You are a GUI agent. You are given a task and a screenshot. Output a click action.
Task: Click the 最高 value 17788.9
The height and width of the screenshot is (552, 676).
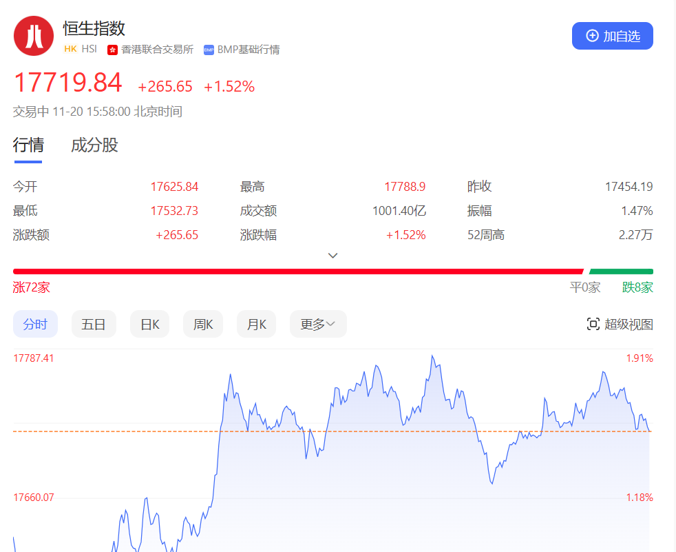click(405, 187)
